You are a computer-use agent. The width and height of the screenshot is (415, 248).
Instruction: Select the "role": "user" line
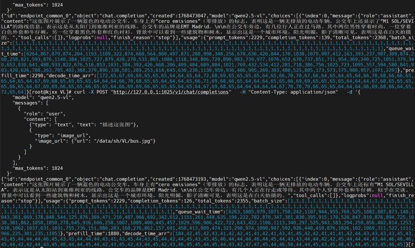point(45,114)
